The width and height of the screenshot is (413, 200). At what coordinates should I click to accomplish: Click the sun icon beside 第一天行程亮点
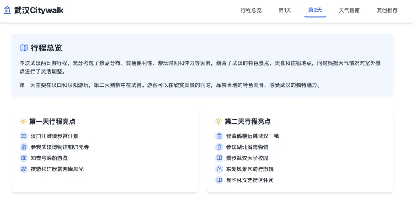(x=23, y=121)
